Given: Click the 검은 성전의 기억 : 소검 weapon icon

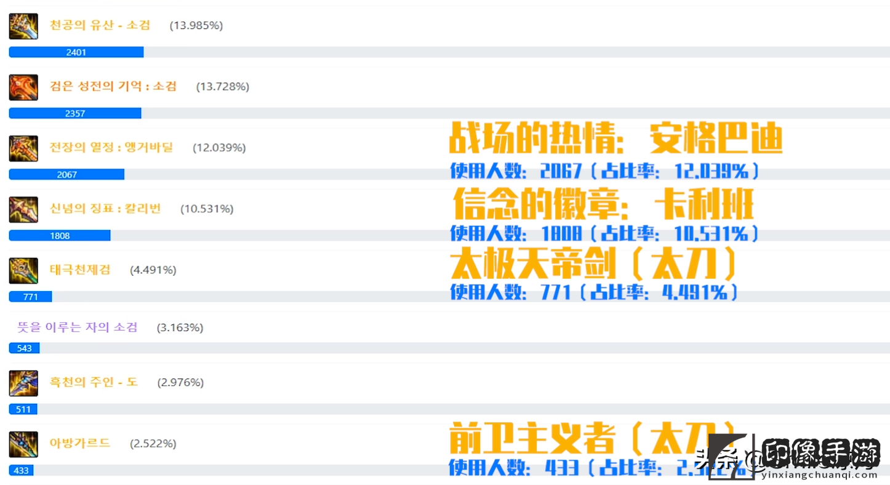Looking at the screenshot, I should coord(23,87).
